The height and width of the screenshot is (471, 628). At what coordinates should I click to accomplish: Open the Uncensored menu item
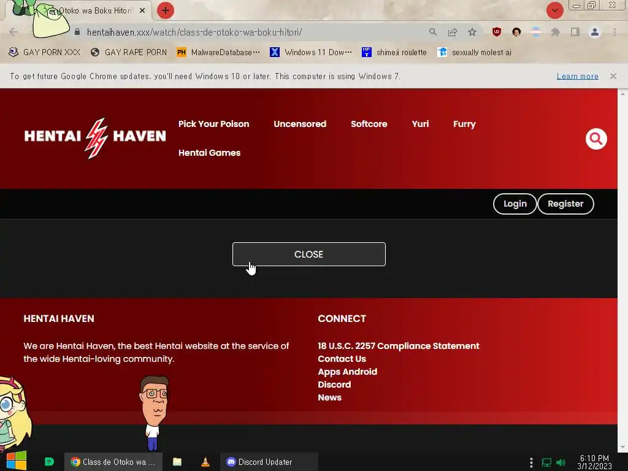[x=300, y=124]
